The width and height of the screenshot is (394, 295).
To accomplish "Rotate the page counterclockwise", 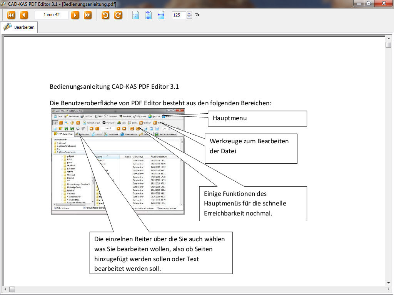I will (105, 15).
